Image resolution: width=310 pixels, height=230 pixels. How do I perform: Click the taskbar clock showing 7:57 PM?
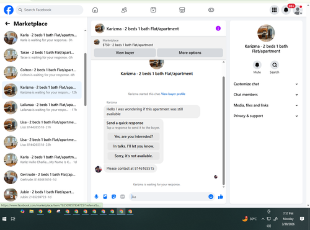tap(288, 219)
